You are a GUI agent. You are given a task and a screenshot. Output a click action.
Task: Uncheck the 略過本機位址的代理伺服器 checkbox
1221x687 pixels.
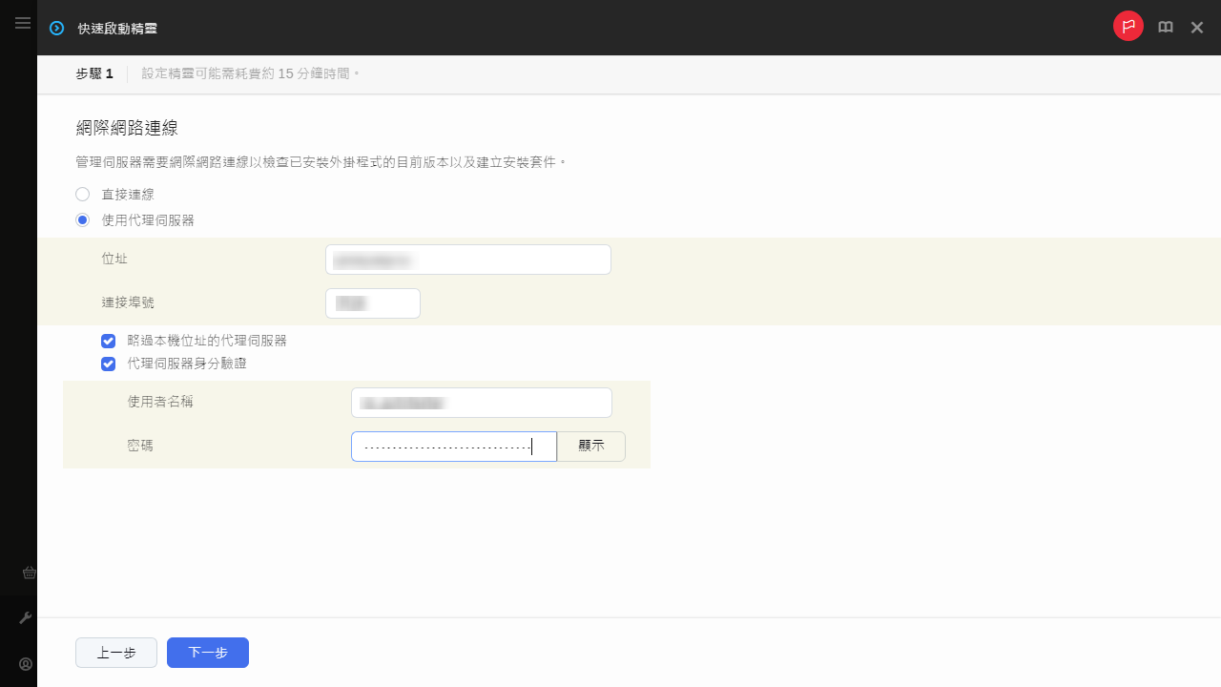click(x=109, y=341)
